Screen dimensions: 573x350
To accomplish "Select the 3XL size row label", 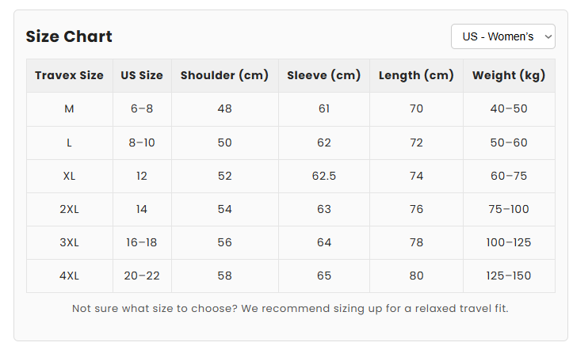I will 69,242.
